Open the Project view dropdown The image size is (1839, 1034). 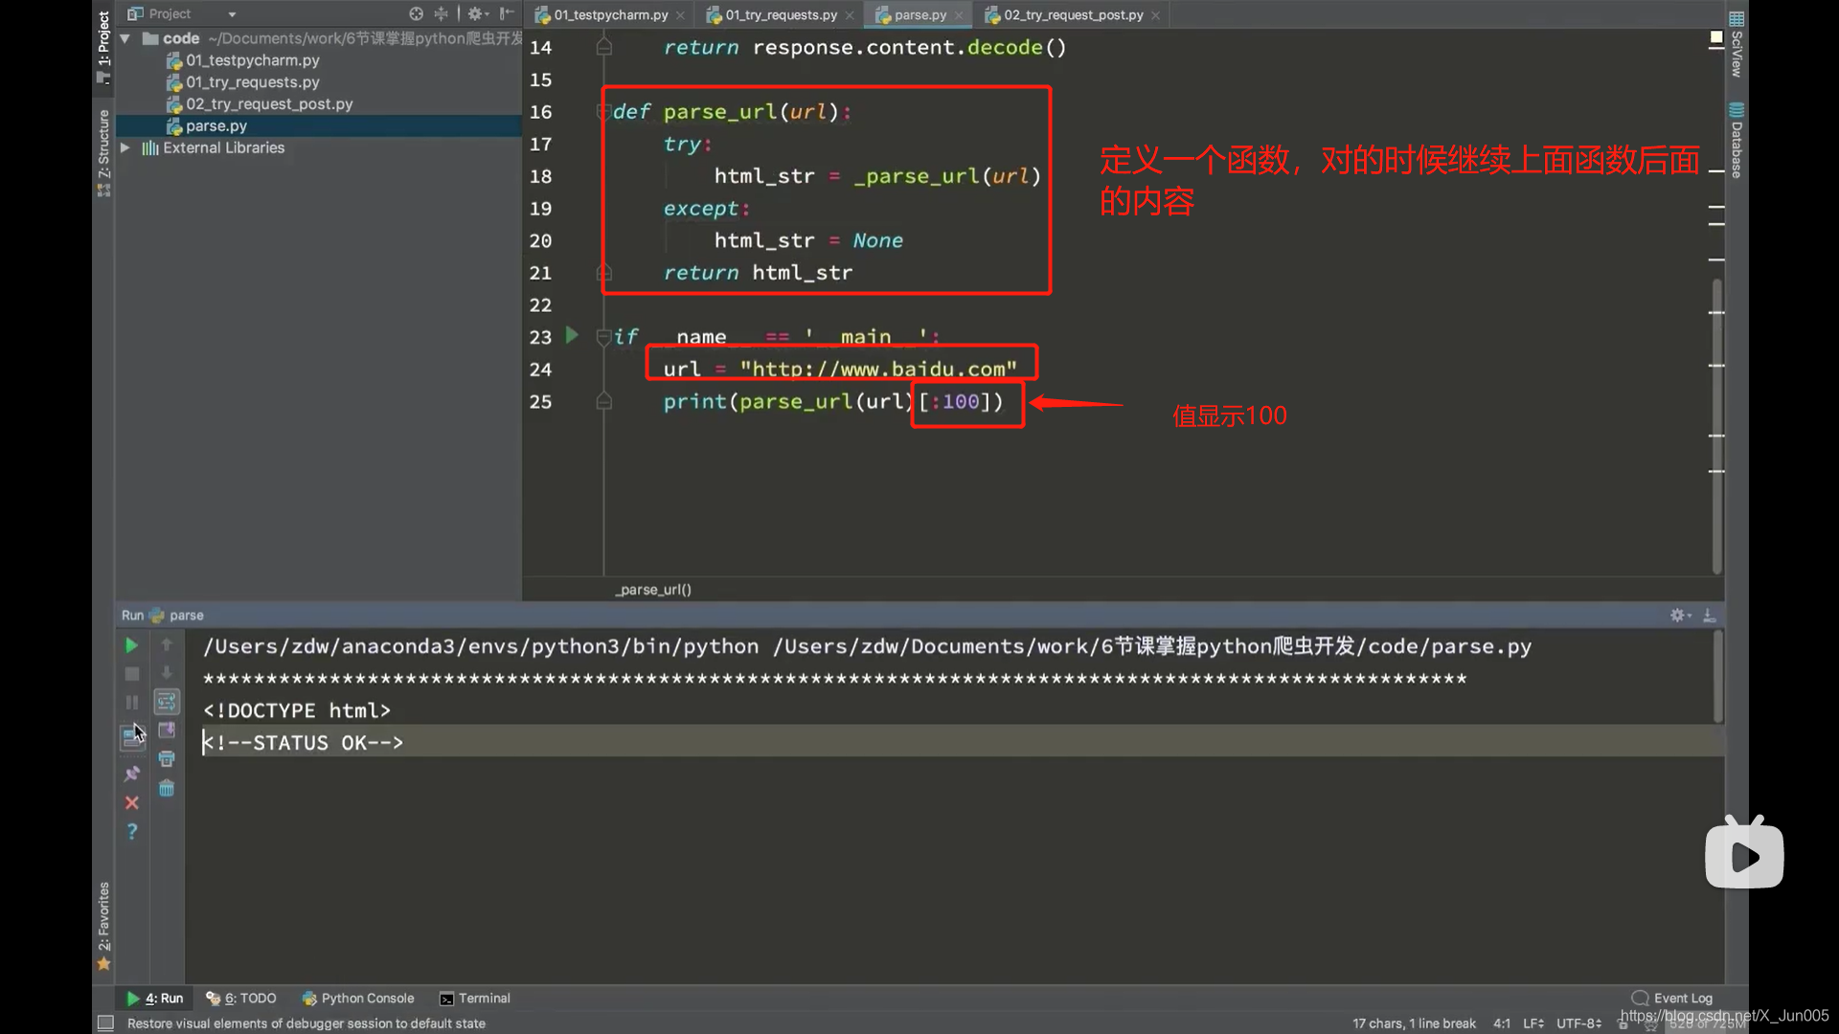(232, 14)
